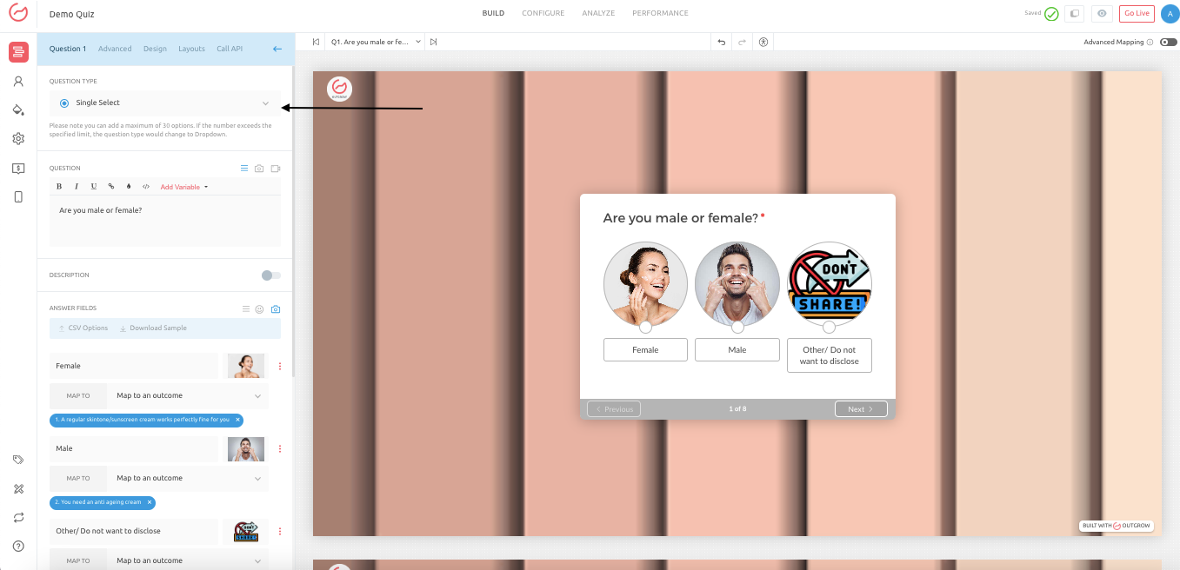
Task: Click the Go Live button
Action: click(x=1137, y=13)
